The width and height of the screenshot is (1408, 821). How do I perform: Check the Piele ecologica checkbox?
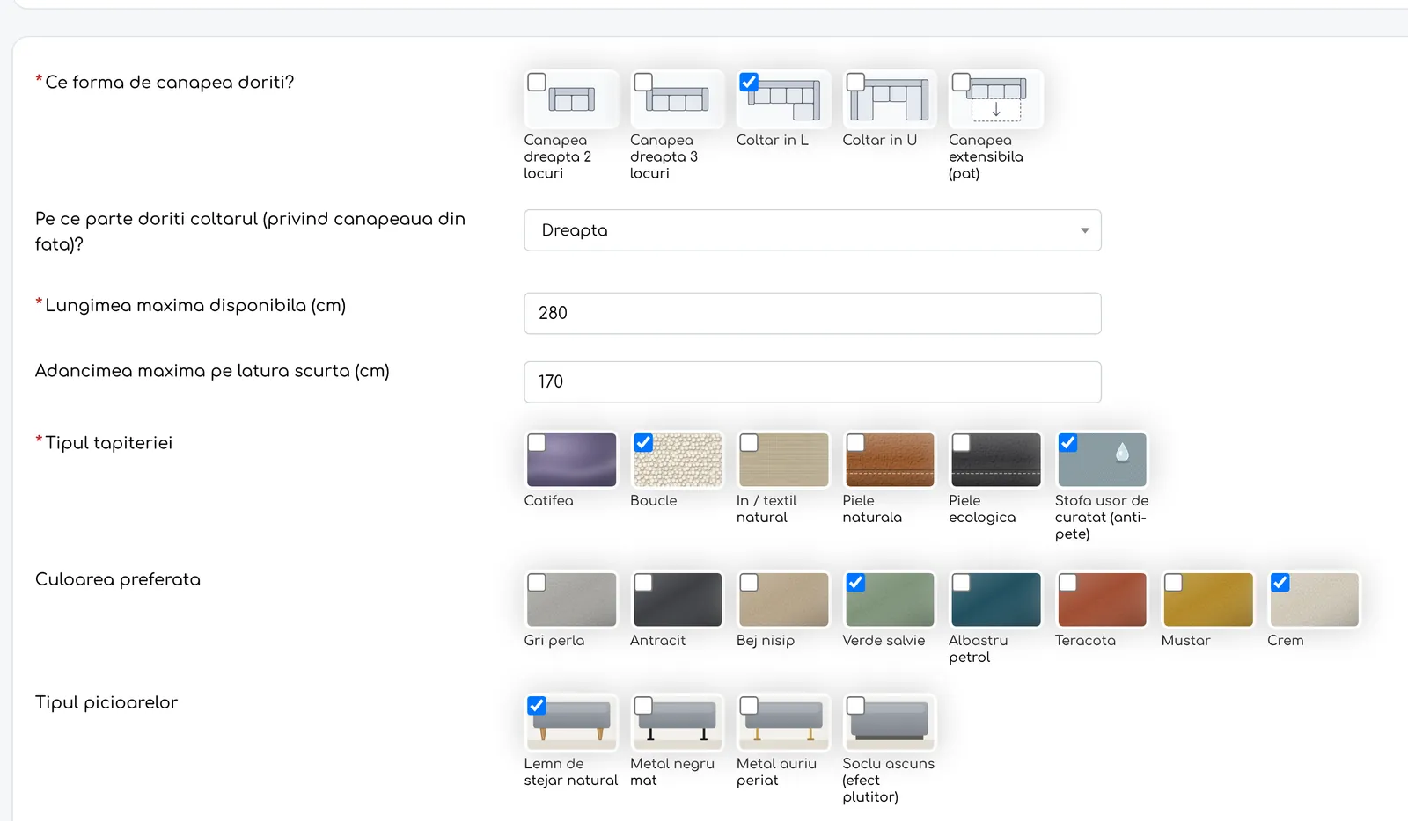click(962, 442)
